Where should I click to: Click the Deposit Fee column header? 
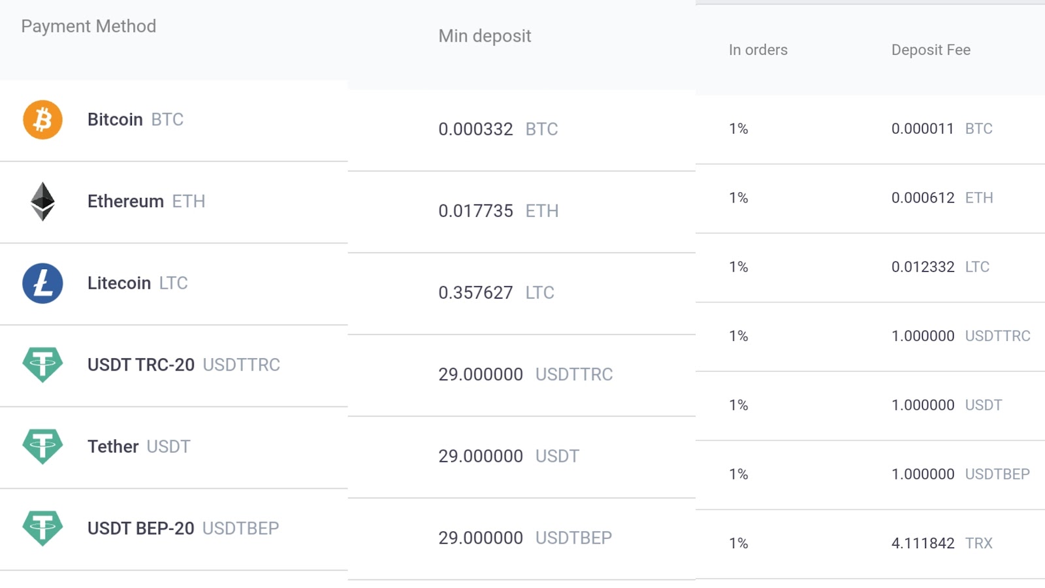[931, 50]
